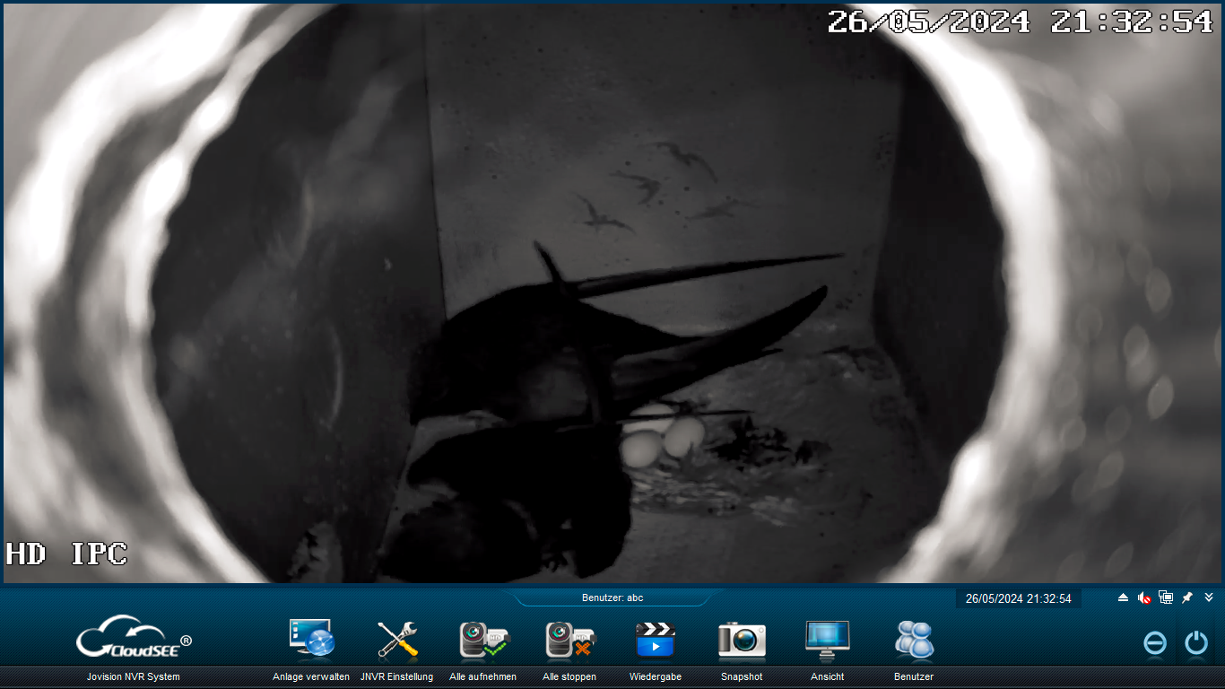Open Anlage verwalten device management
This screenshot has height=689, width=1225.
pyautogui.click(x=311, y=641)
